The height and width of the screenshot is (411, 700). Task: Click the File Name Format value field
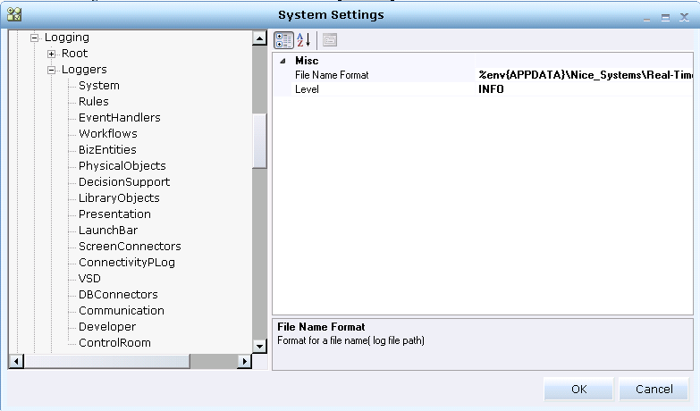(x=585, y=75)
